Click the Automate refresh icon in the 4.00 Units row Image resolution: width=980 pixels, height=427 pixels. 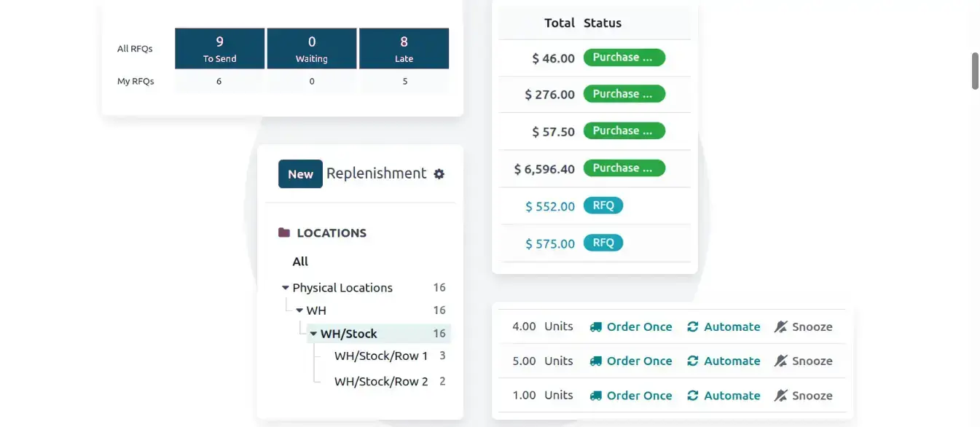(x=693, y=327)
